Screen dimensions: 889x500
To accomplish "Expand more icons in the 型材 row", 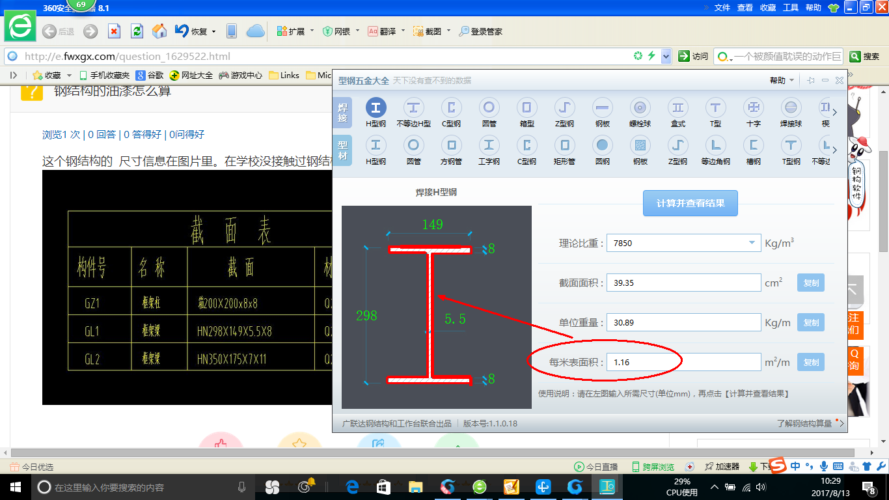I will 835,150.
